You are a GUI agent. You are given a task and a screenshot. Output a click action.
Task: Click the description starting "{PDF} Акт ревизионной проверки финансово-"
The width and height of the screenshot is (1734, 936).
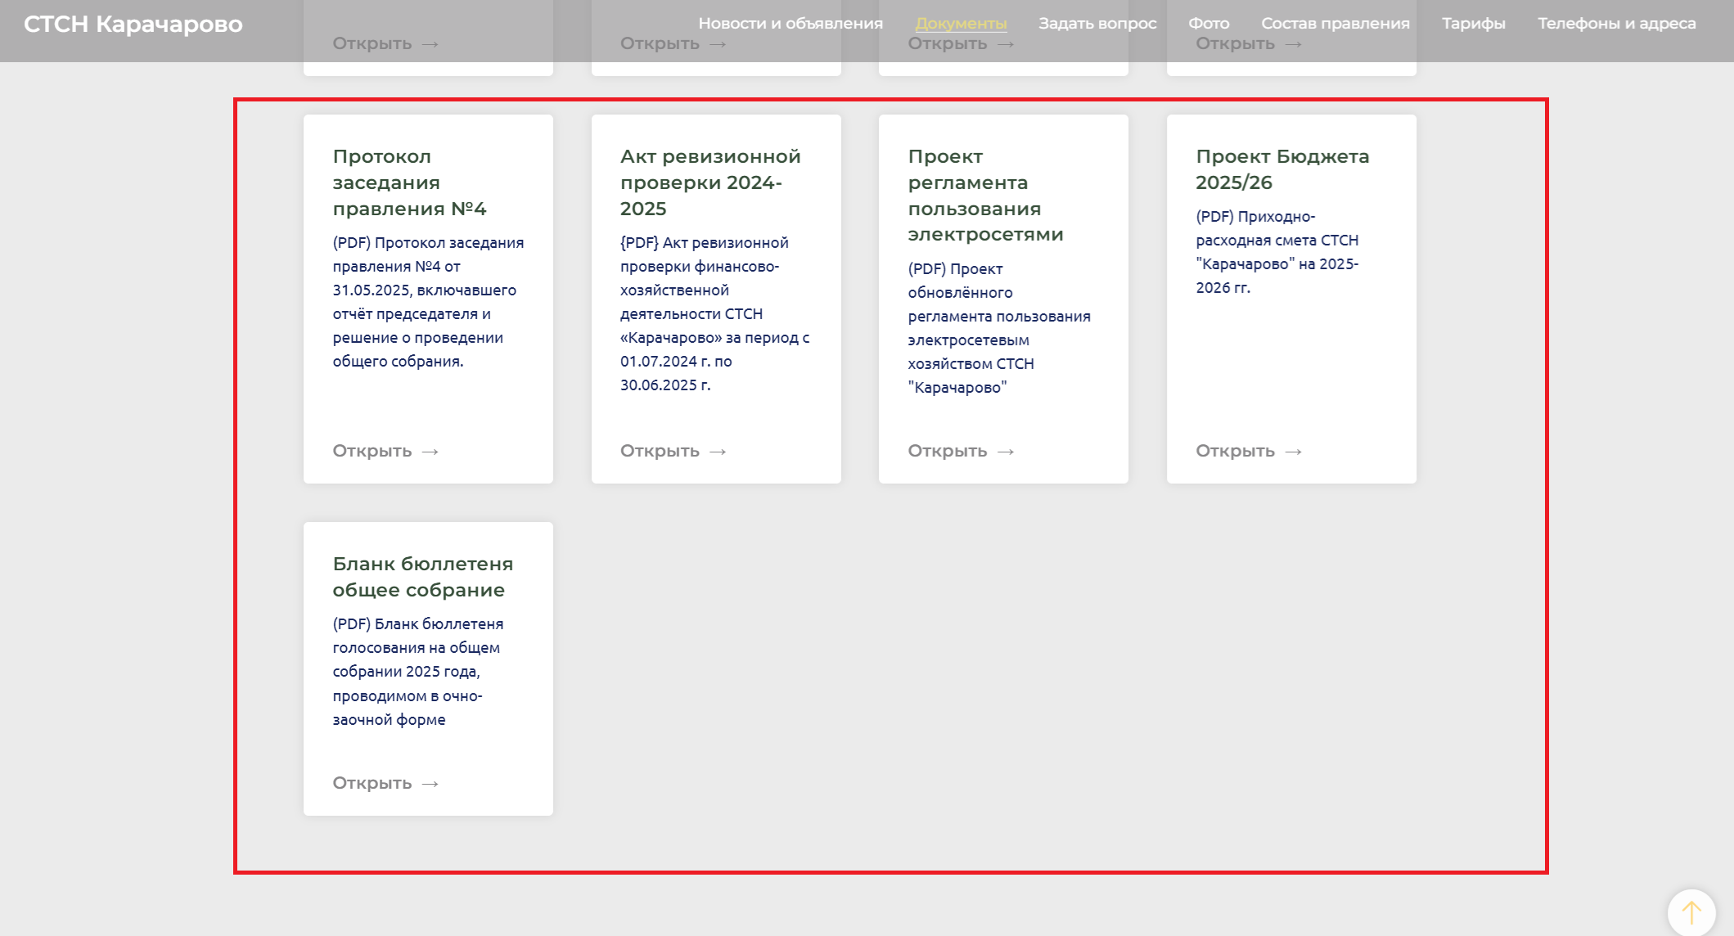(715, 314)
